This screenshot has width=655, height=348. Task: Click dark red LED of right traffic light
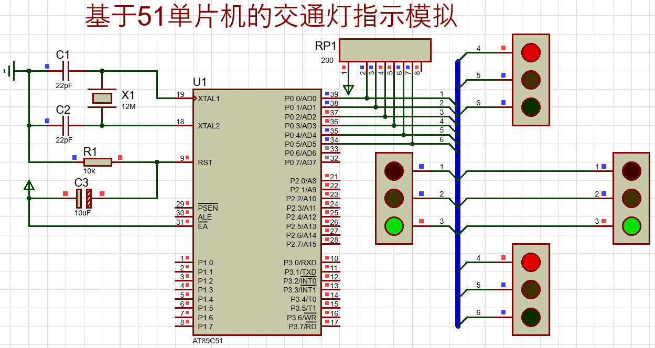point(631,170)
